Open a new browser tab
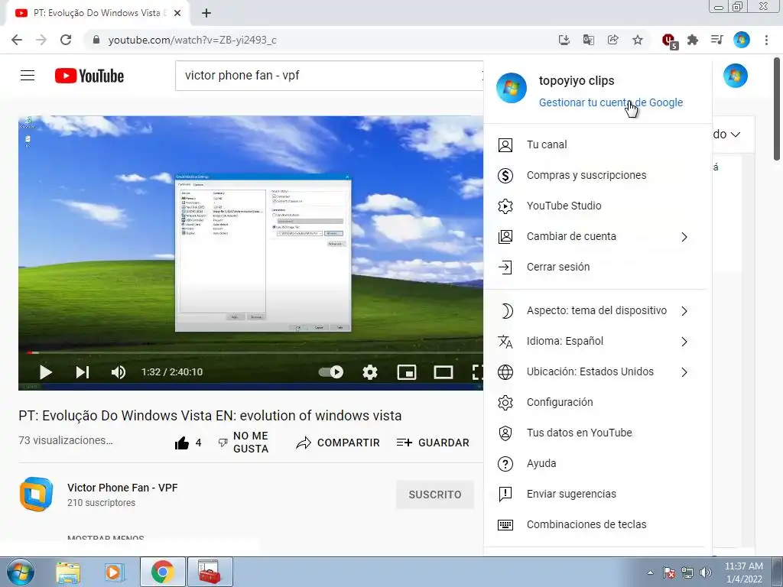 point(206,14)
